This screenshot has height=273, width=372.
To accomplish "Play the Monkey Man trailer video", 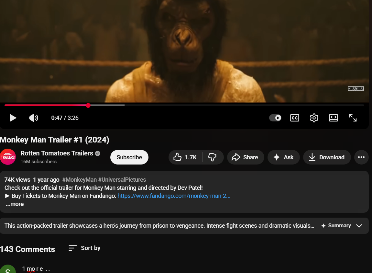I will point(13,118).
